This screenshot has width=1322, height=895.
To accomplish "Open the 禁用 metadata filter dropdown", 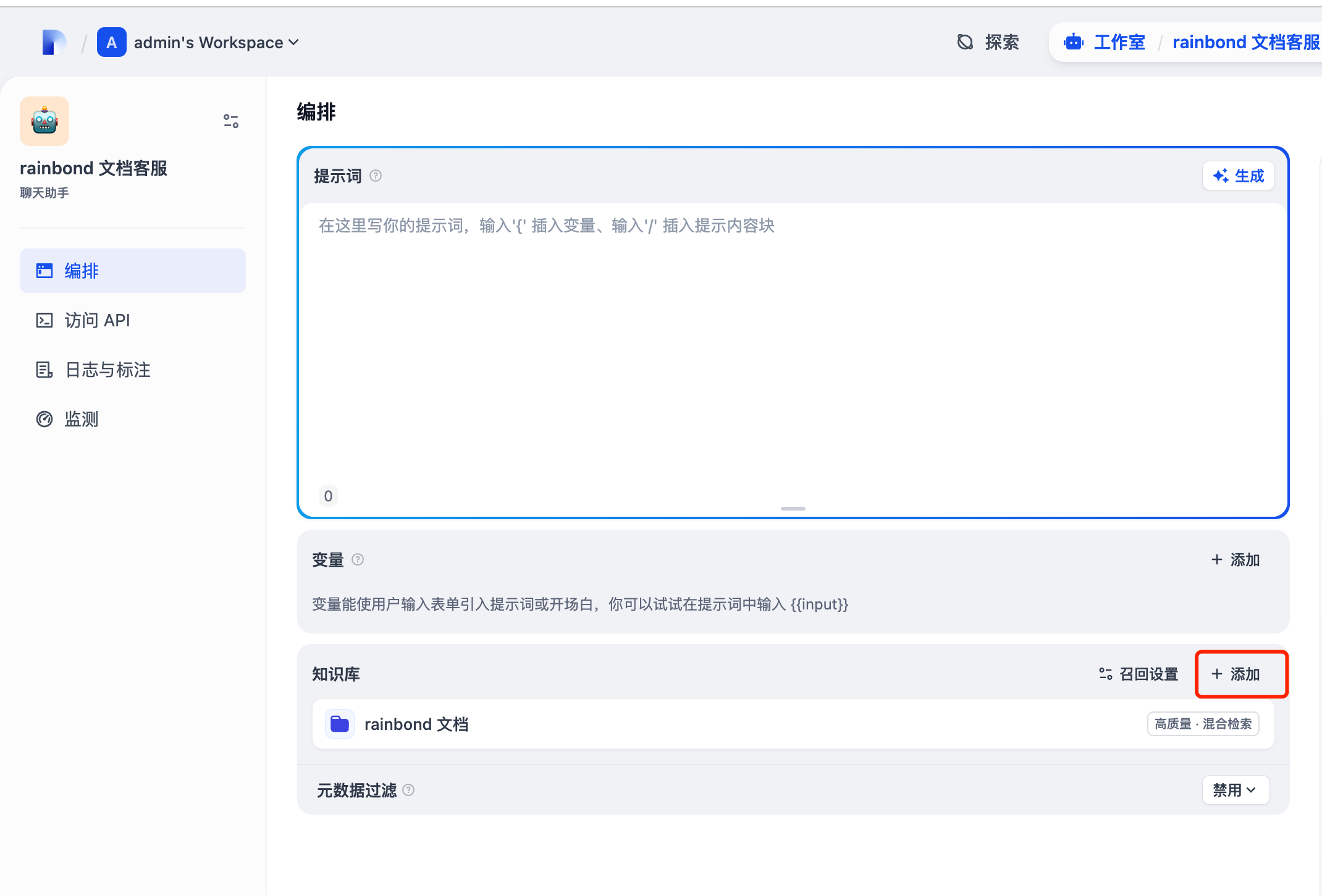I will click(x=1236, y=790).
